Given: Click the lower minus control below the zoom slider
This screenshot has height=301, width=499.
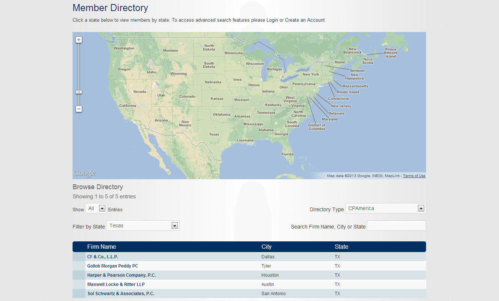Looking at the screenshot, I should pyautogui.click(x=79, y=109).
